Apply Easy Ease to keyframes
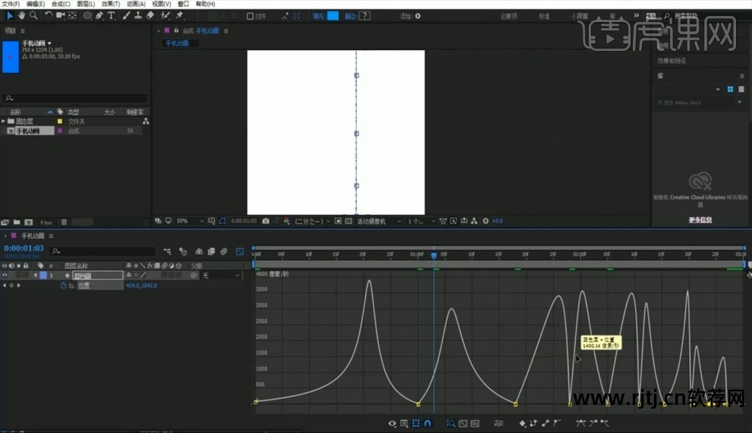 [581, 423]
